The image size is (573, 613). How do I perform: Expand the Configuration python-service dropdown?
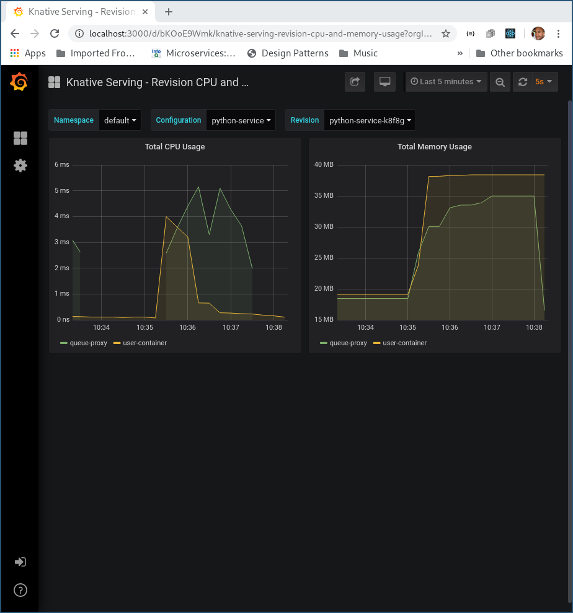[x=241, y=120]
